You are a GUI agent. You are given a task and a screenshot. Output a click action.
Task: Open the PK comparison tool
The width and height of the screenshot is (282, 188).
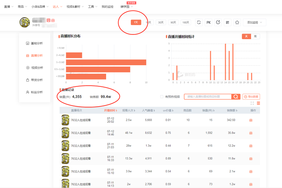[x=208, y=22]
